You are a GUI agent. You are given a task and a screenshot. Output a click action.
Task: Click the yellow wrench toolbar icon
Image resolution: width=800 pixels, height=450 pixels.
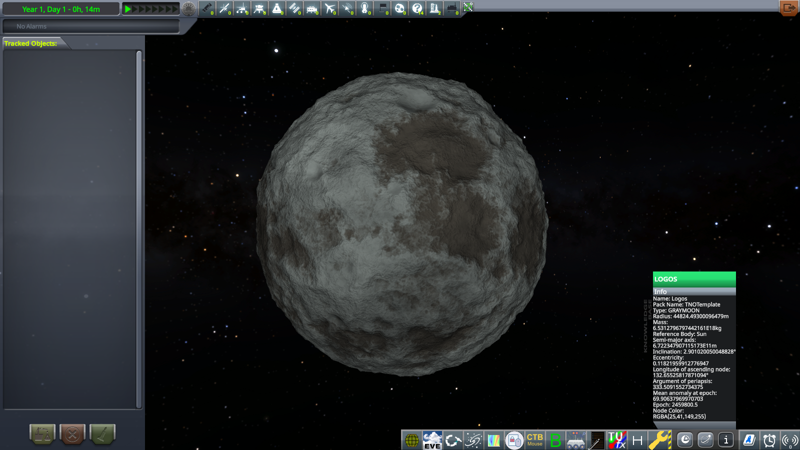point(659,440)
